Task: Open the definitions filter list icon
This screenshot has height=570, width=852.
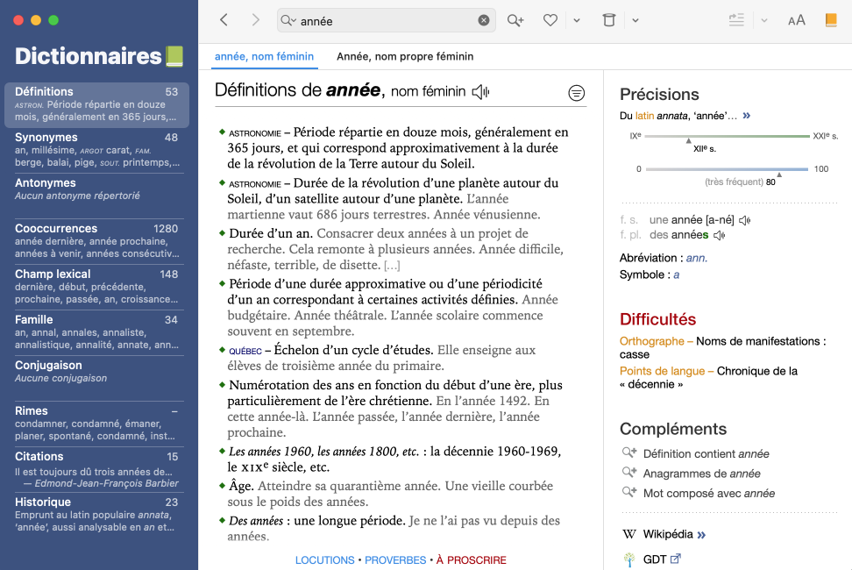Action: (576, 92)
